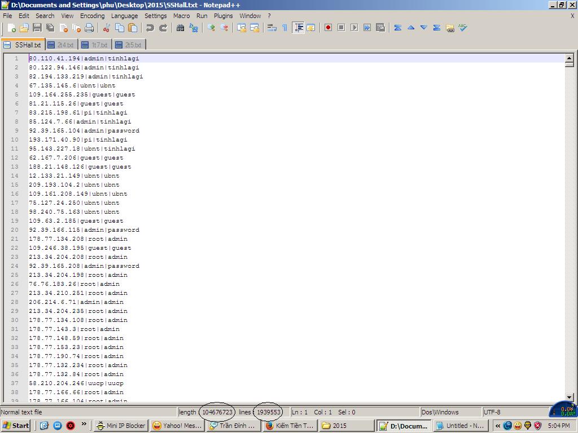Switch to the 1t7.txt tab
Viewport: 578px width, 433px height.
95,45
